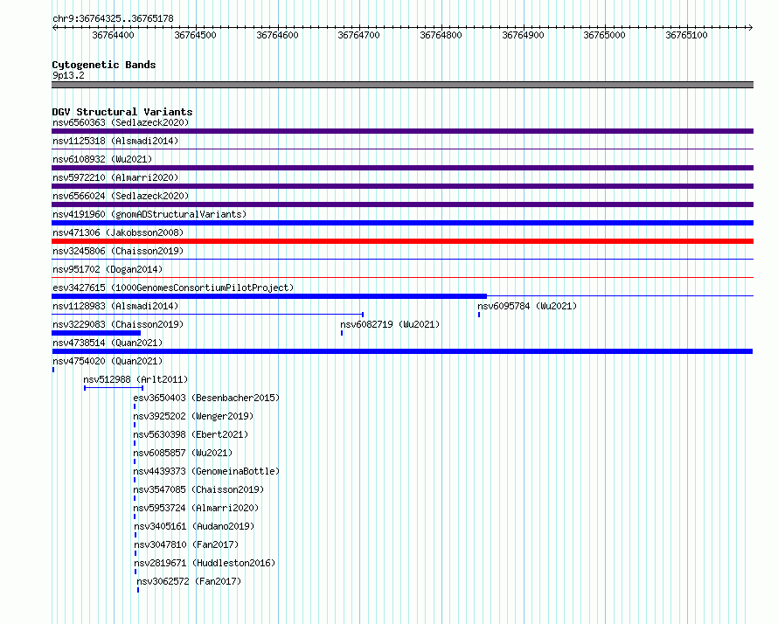Click the nsv3405161 (Audano2019) label

pyautogui.click(x=194, y=526)
